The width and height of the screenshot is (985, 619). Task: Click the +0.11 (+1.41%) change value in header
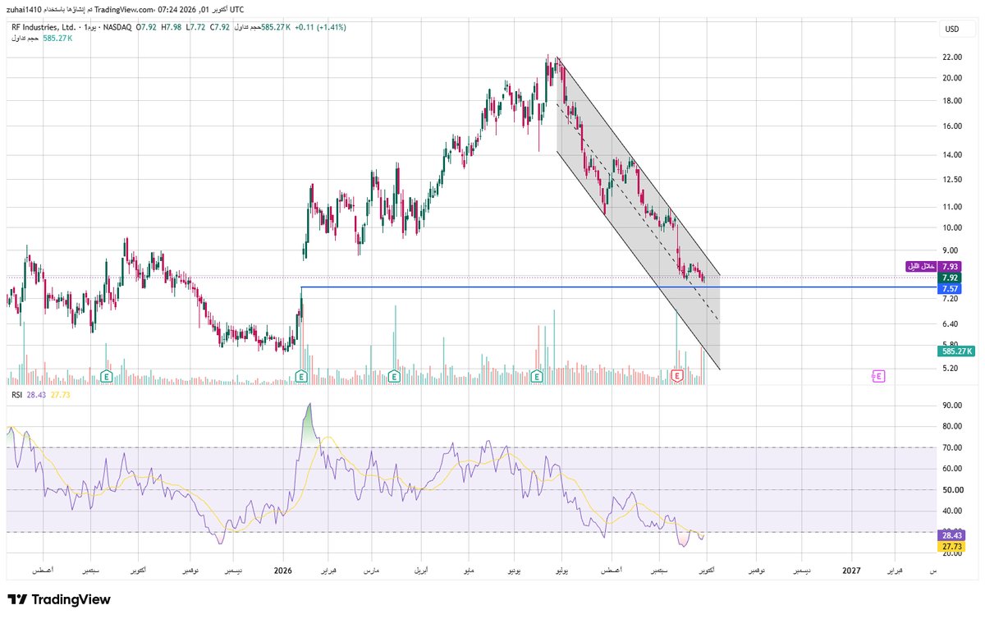pos(321,27)
